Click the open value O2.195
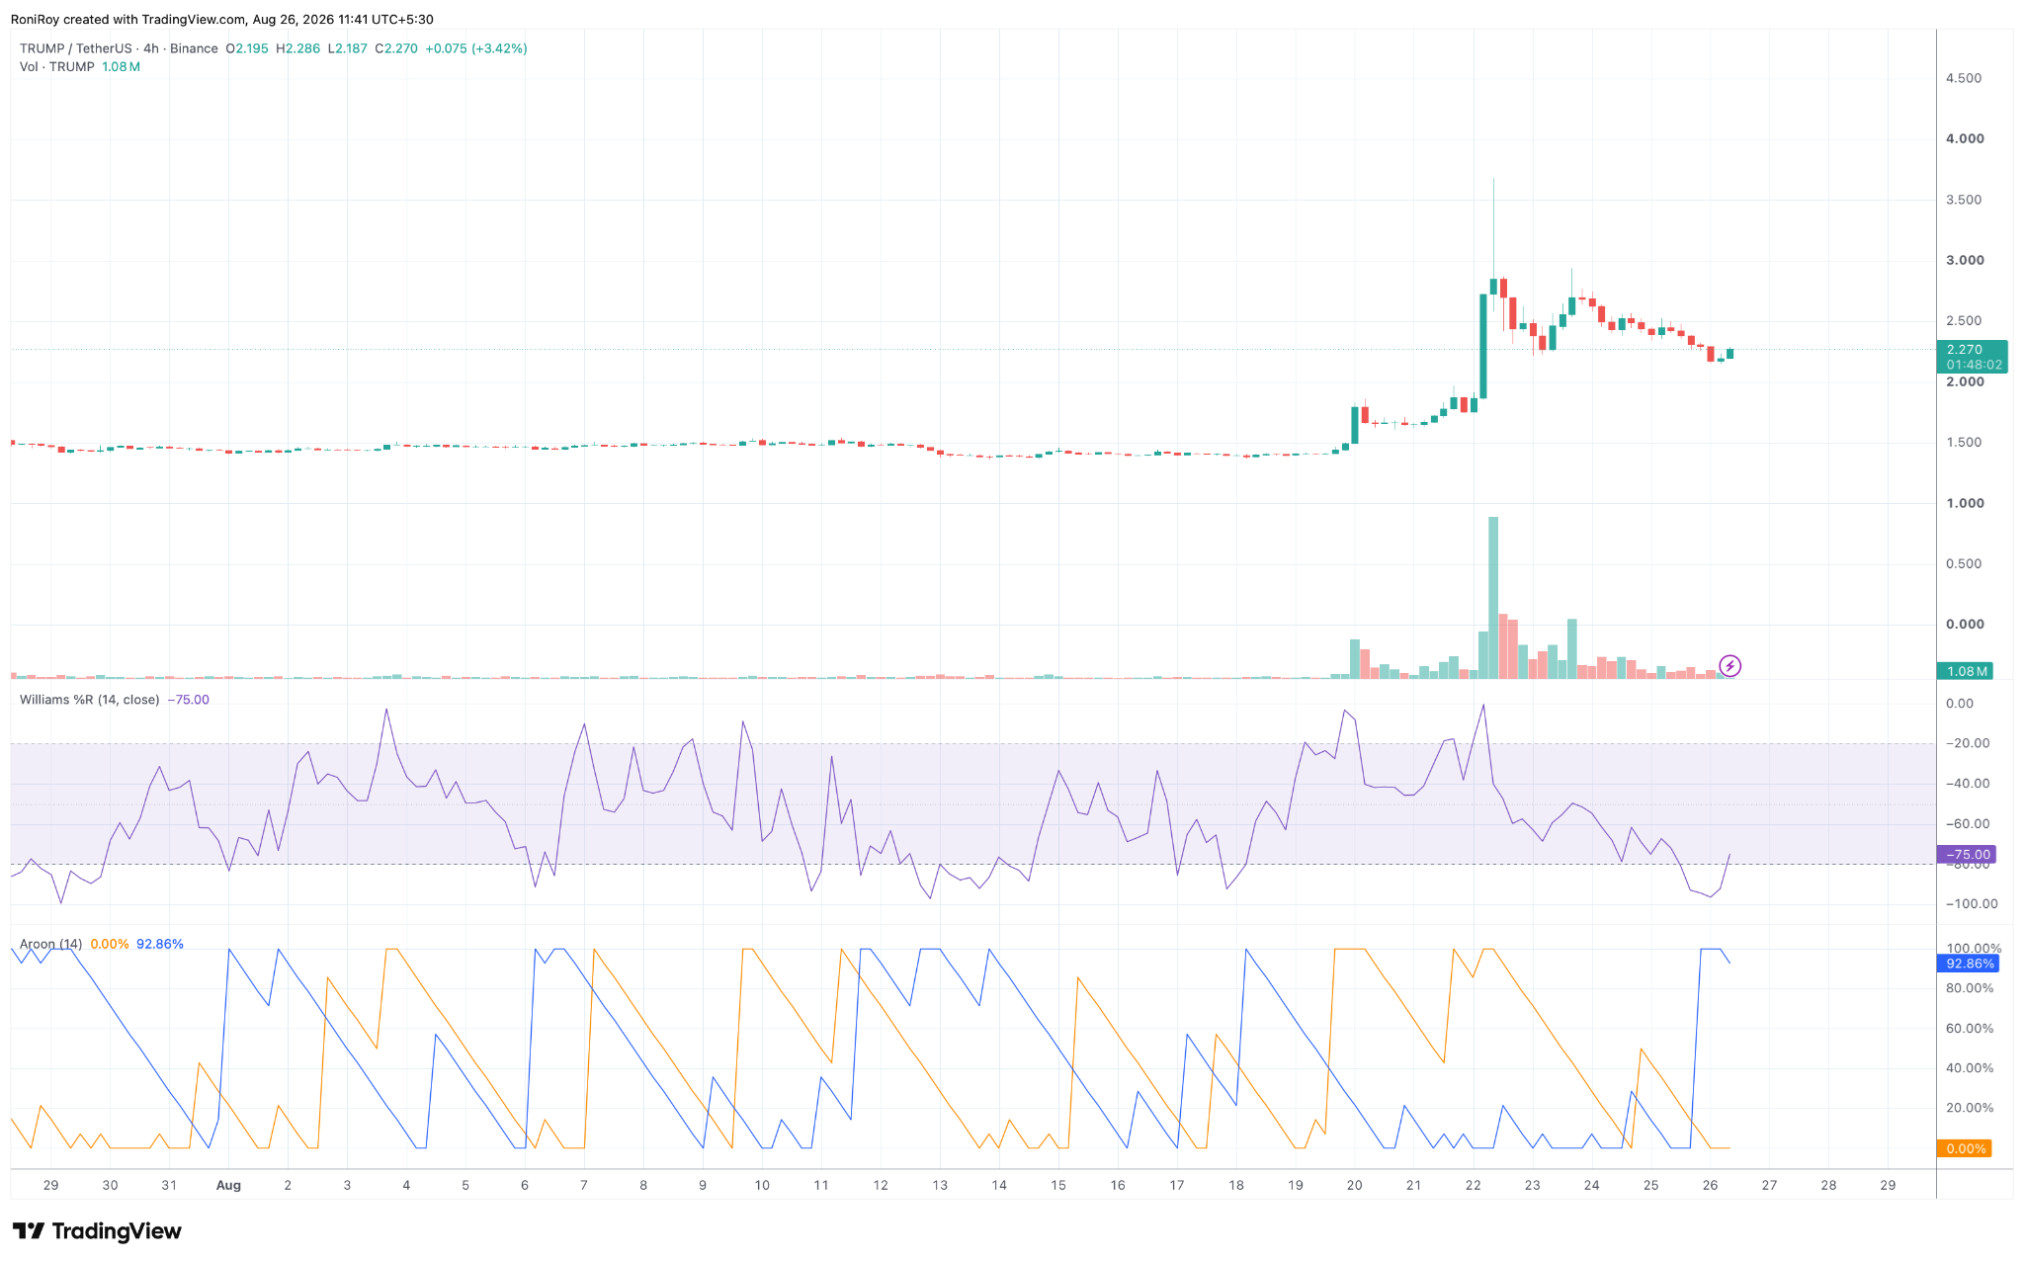Screen dimensions: 2024x1263 (x=247, y=48)
